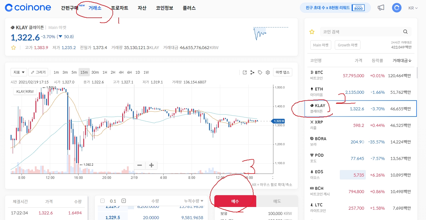Click the price tag icon on chart toolbar
Viewport: 426px width, 220px height.
tap(260, 72)
